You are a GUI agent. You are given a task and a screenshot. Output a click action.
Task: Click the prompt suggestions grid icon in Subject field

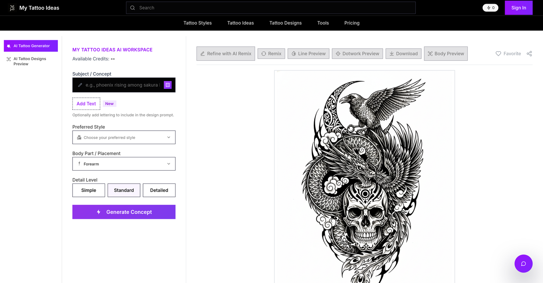[168, 85]
